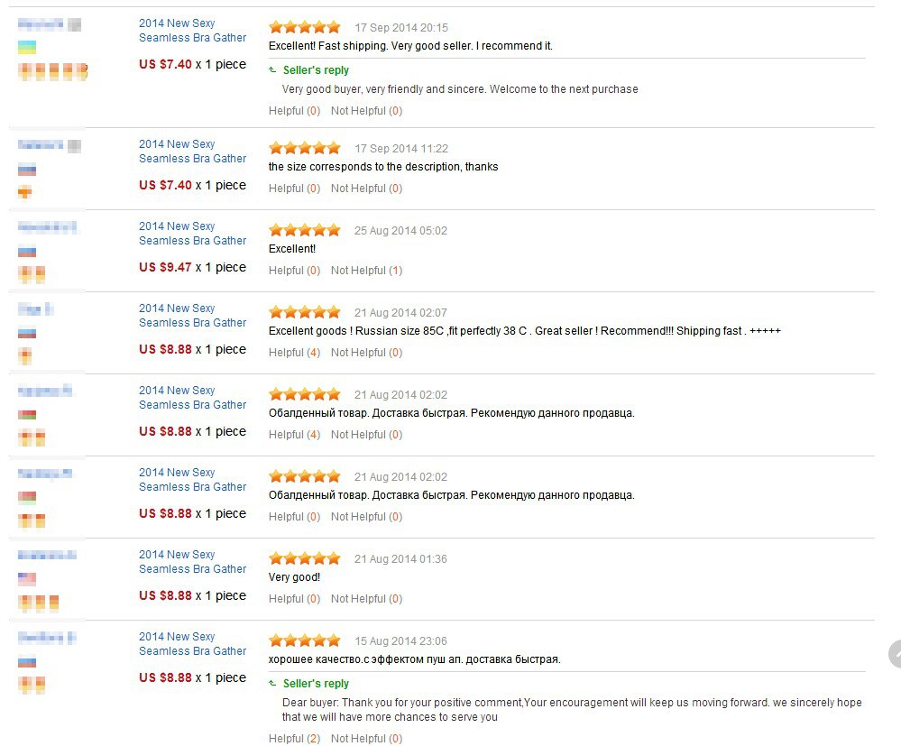901x746 pixels.
Task: Click the seller's reply arrow icon in first review
Action: coord(272,70)
